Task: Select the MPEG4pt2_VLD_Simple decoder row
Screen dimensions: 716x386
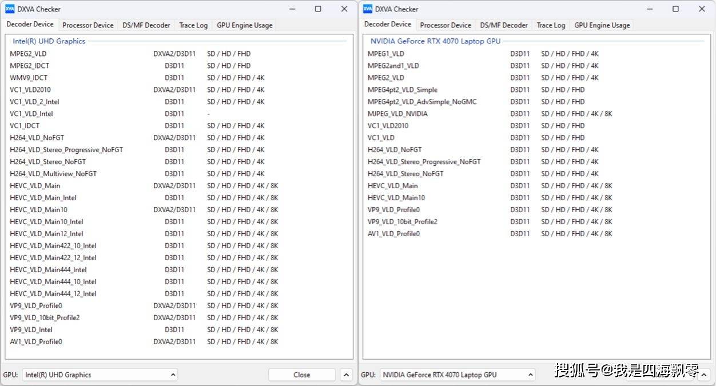Action: pos(536,90)
